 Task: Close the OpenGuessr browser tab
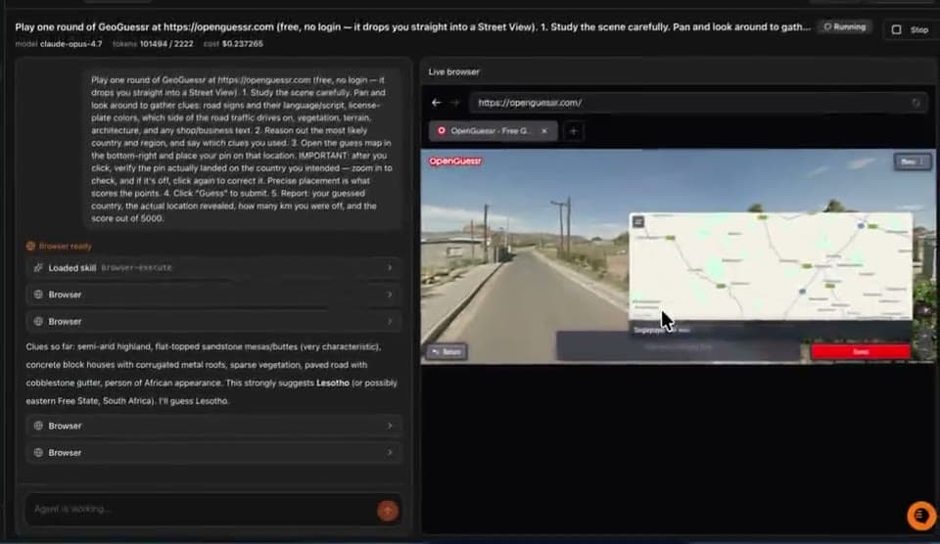pyautogui.click(x=544, y=130)
